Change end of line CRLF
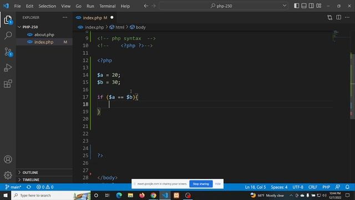The width and height of the screenshot is (355, 200). tap(312, 187)
